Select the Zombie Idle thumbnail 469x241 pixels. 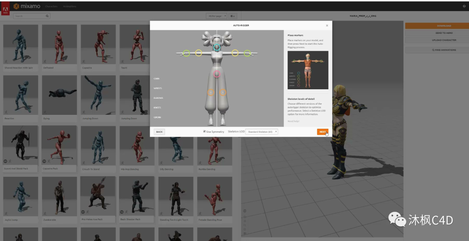point(59,196)
